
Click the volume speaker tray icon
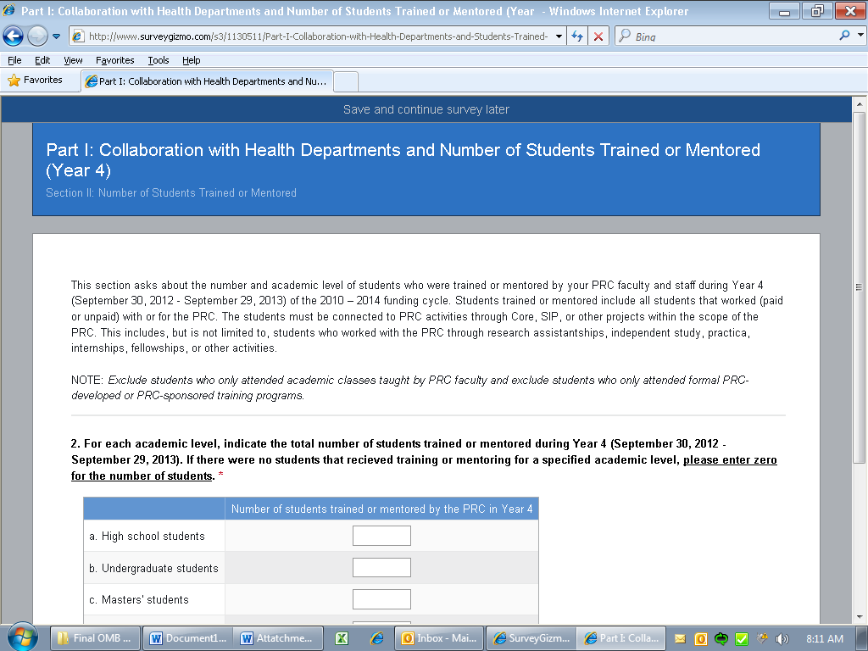782,639
